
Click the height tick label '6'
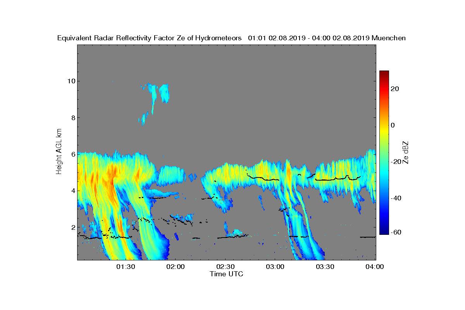73,154
